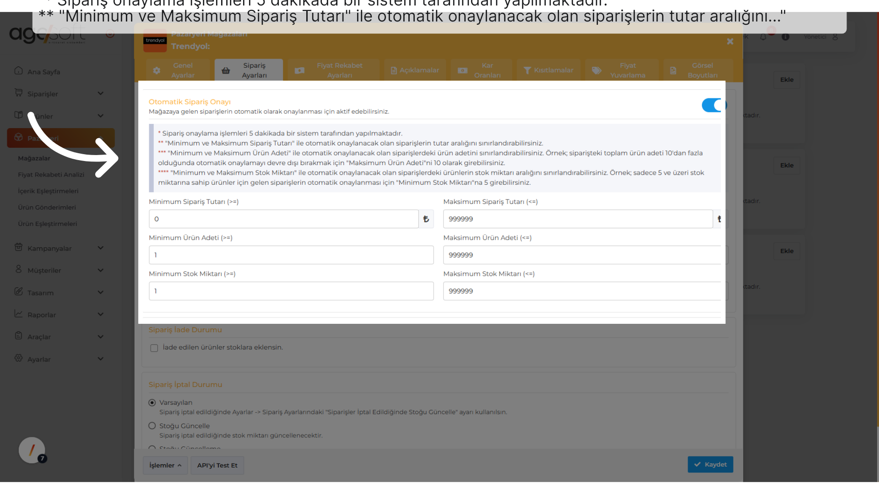This screenshot has width=879, height=494.
Task: Open the Yönetici user menu
Action: coord(821,37)
